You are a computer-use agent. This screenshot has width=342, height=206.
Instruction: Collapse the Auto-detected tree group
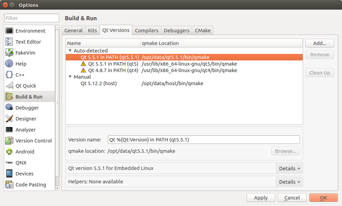[70, 51]
